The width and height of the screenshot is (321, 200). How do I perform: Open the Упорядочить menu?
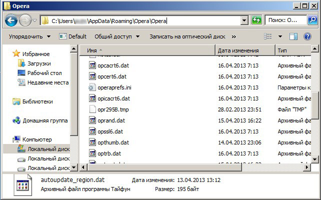[29, 36]
